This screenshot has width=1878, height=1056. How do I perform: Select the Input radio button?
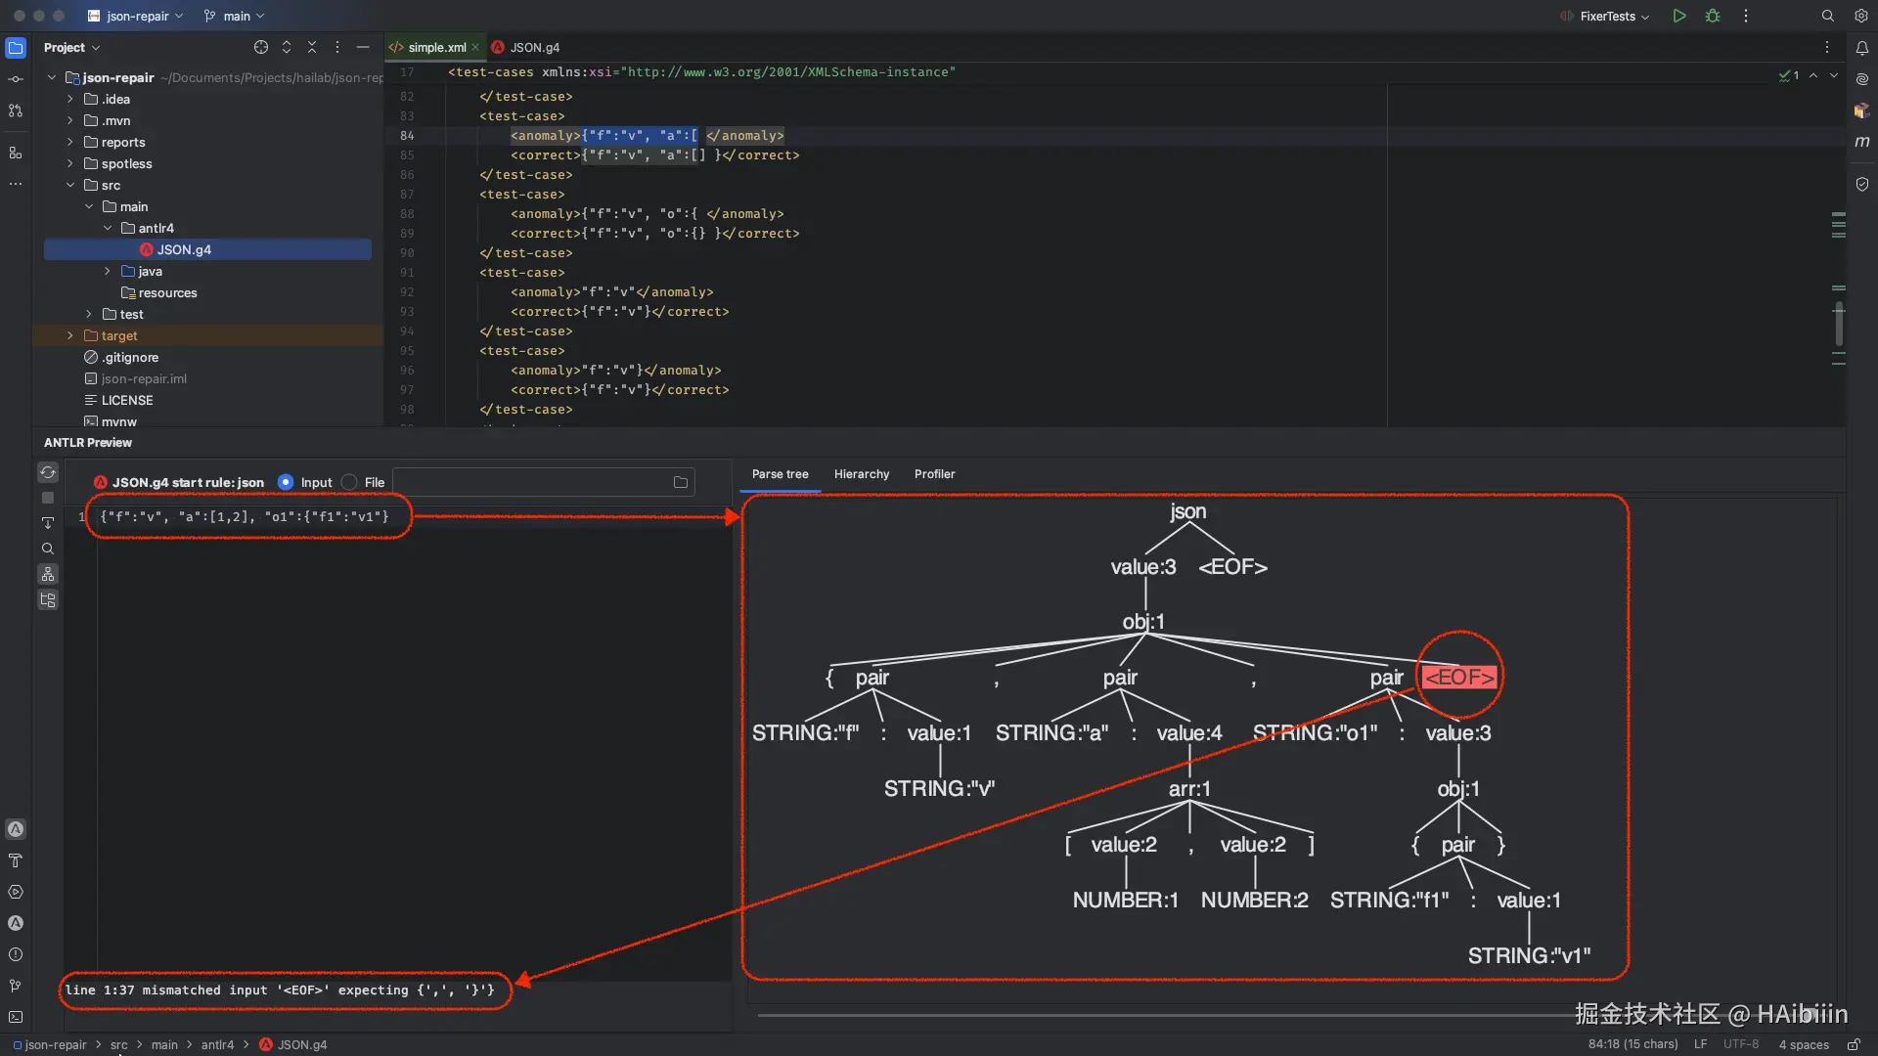click(x=284, y=482)
